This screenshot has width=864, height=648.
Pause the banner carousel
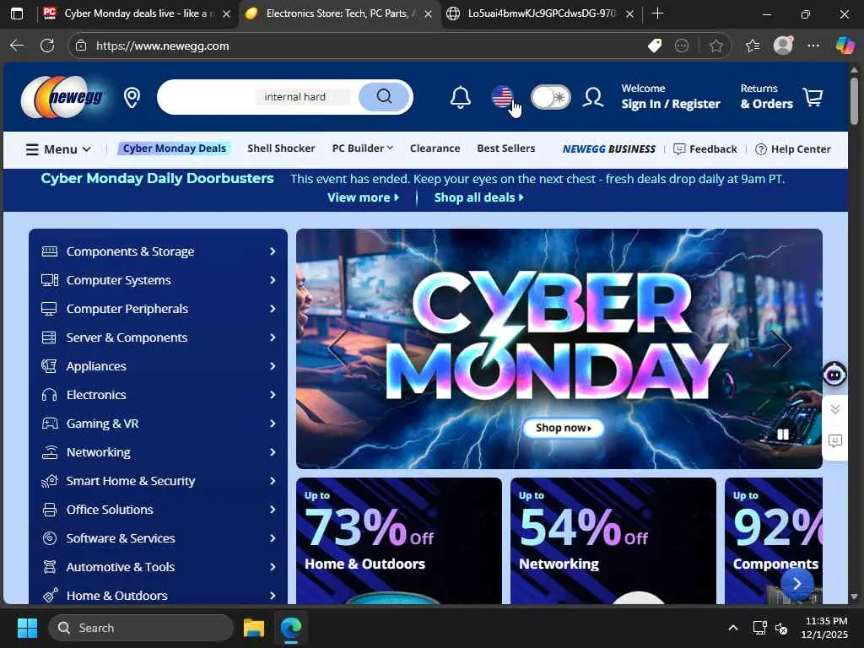point(783,435)
